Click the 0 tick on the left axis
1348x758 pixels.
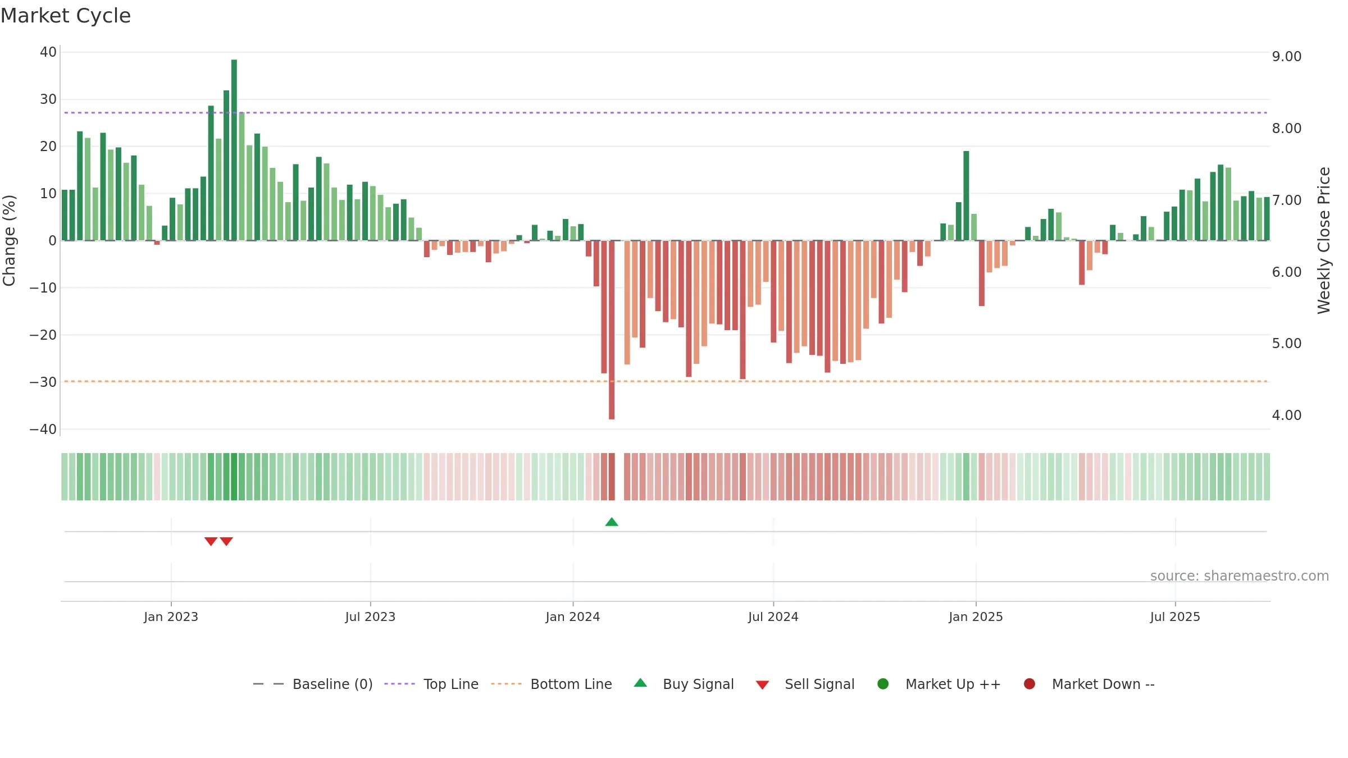(53, 241)
